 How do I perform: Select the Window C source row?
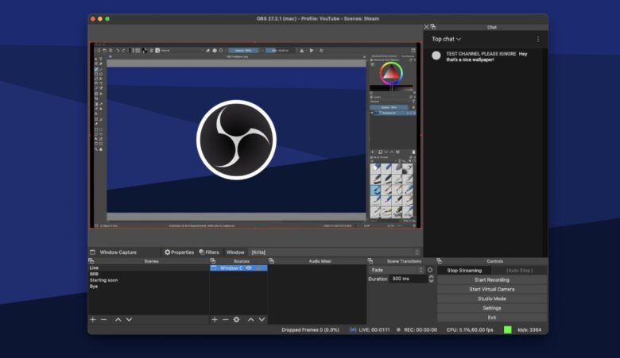[x=238, y=268]
